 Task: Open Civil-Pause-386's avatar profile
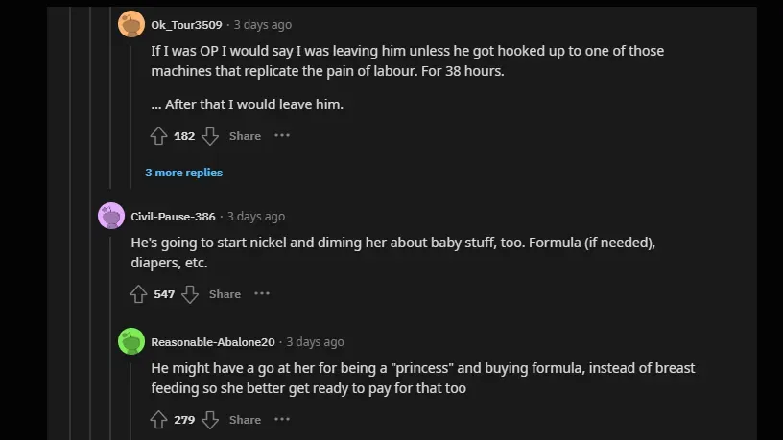tap(111, 216)
